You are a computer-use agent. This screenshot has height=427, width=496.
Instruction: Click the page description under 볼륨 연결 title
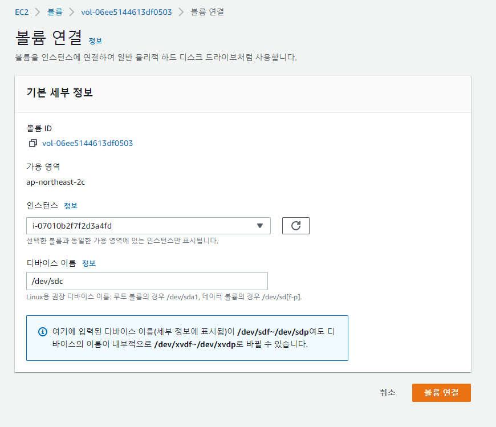click(x=156, y=58)
